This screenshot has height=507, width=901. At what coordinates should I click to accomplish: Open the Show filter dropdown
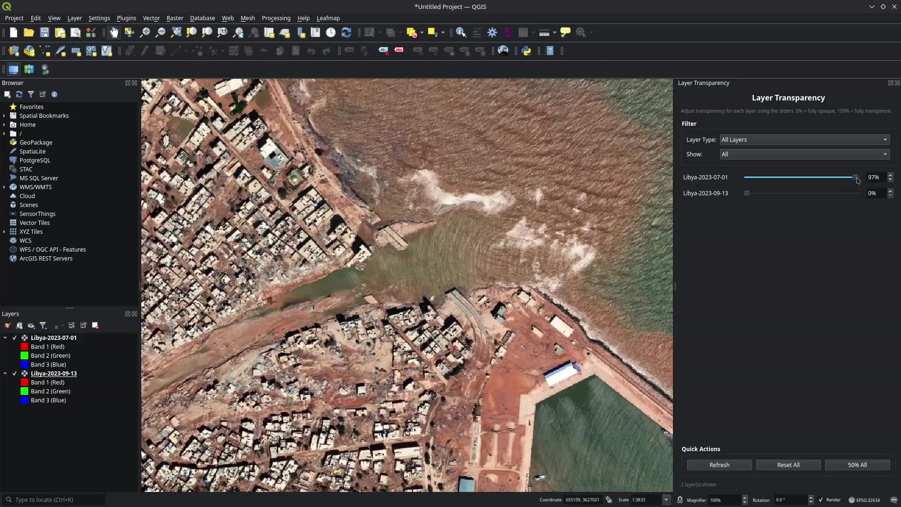(x=805, y=154)
